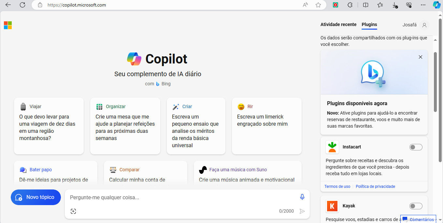The height and width of the screenshot is (223, 443).
Task: Reload the page with the refresh icon
Action: (x=22, y=5)
